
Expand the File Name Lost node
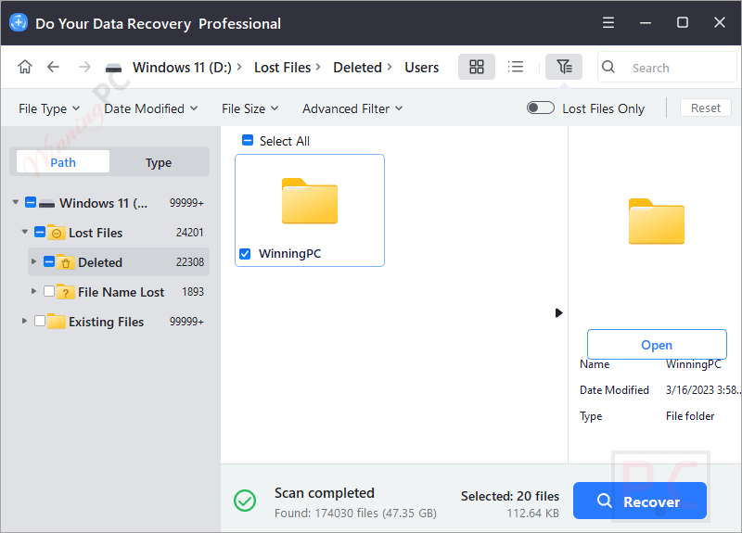(x=33, y=291)
